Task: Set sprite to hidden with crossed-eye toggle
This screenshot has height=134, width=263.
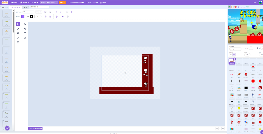Action: click(231, 55)
